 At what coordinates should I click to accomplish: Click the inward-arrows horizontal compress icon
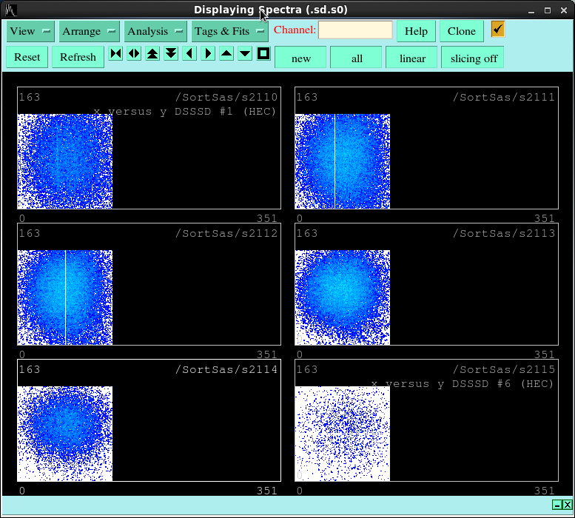click(x=116, y=53)
